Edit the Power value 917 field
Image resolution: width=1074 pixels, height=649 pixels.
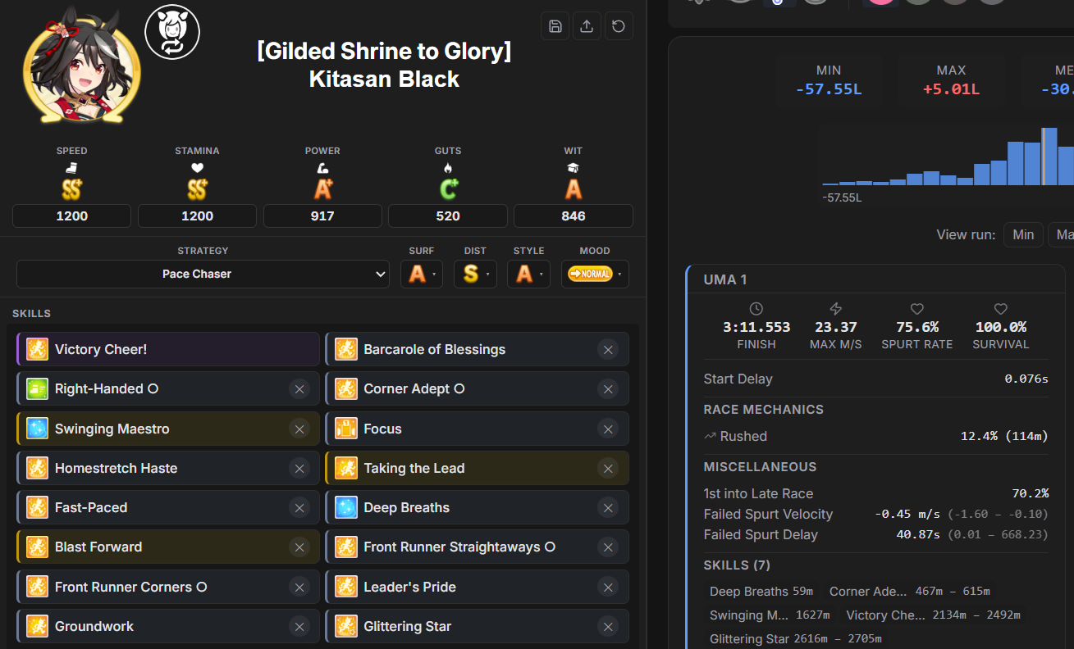322,216
